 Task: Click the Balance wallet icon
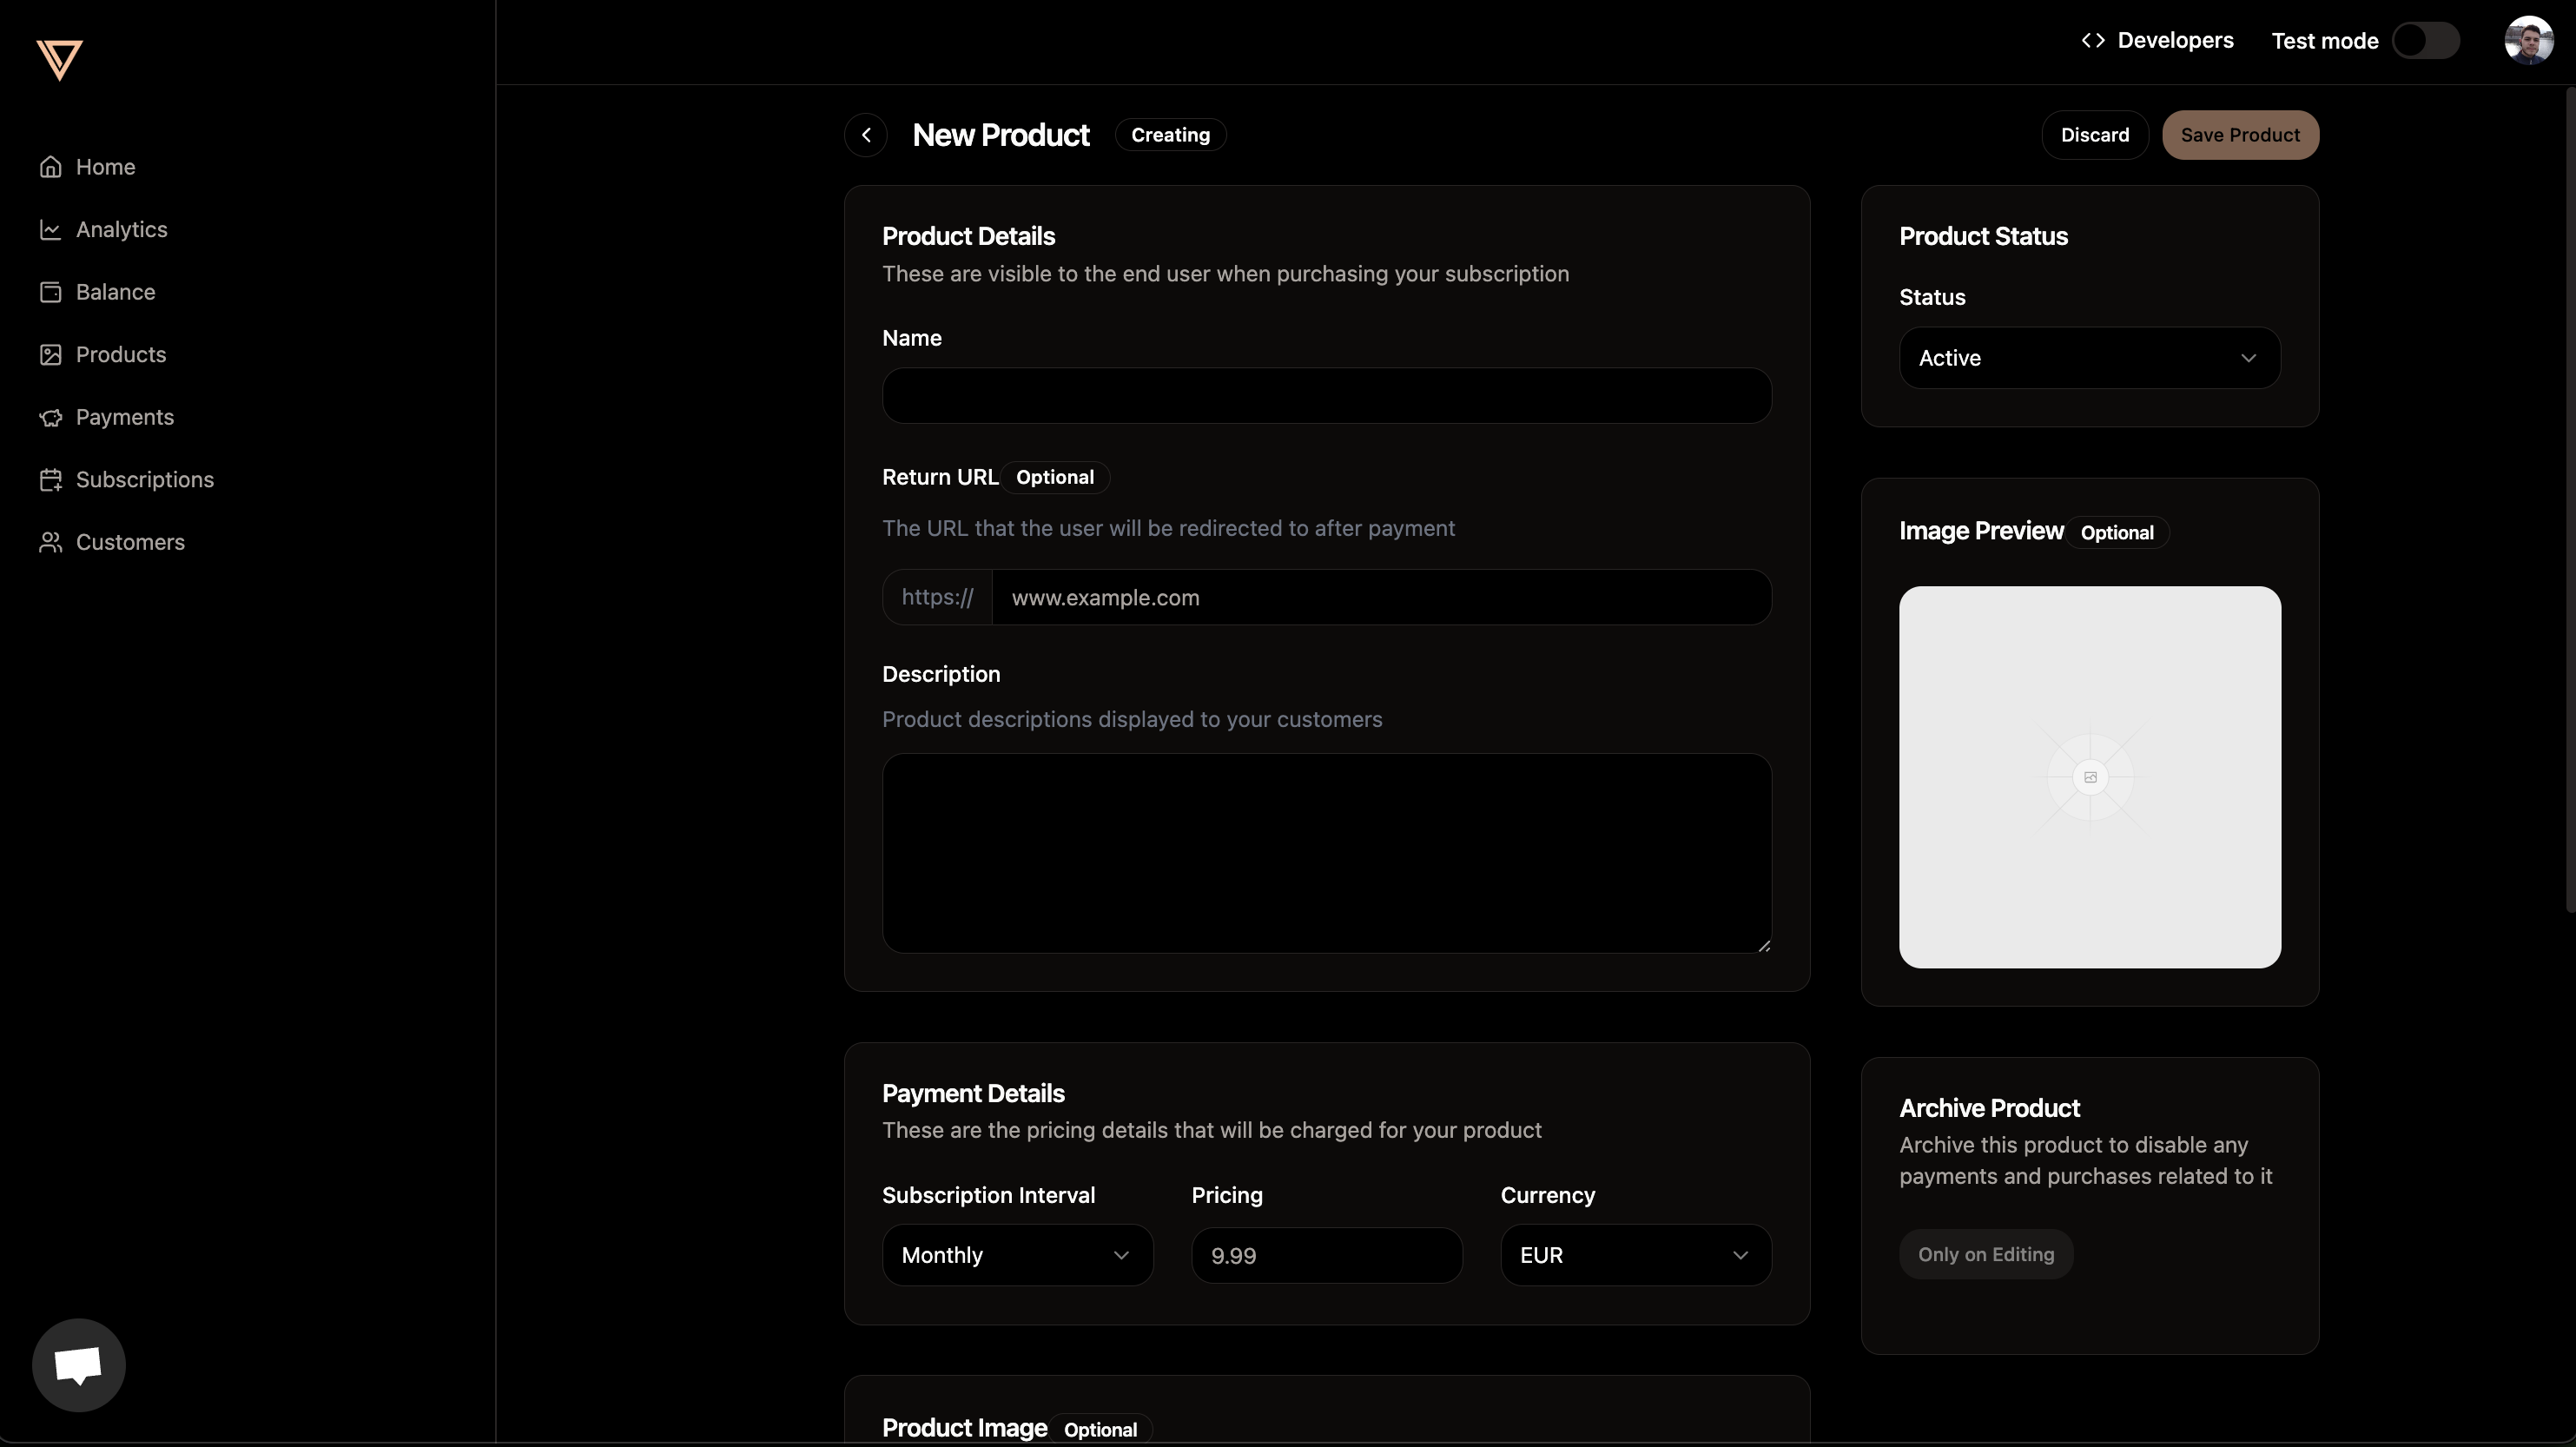click(50, 292)
